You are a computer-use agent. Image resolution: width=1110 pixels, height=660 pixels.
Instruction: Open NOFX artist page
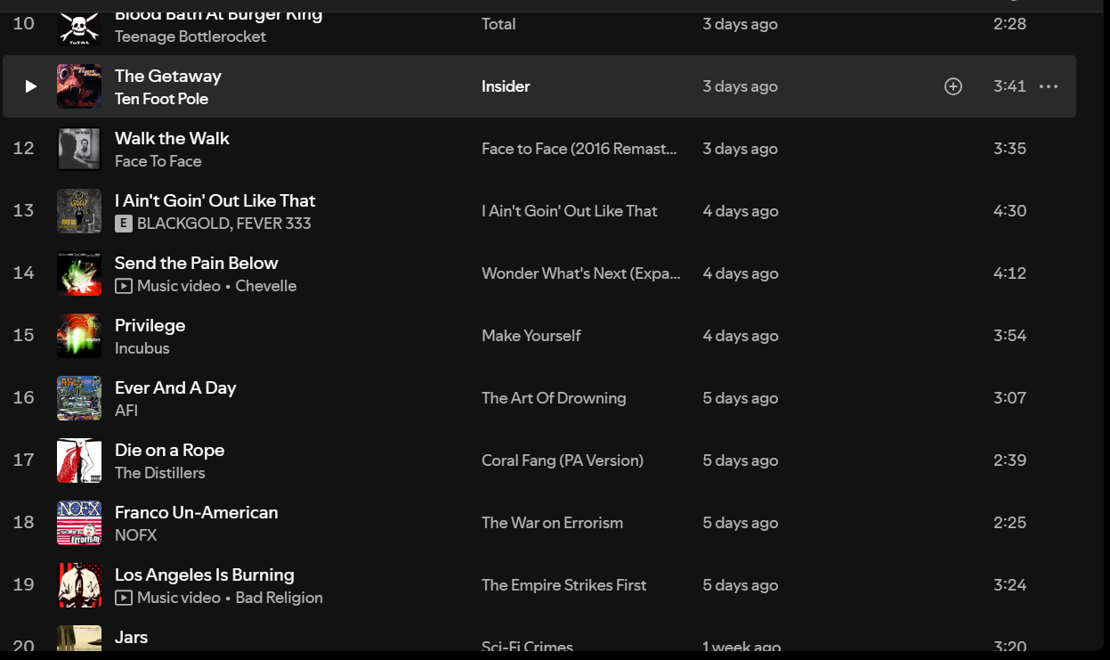point(135,535)
